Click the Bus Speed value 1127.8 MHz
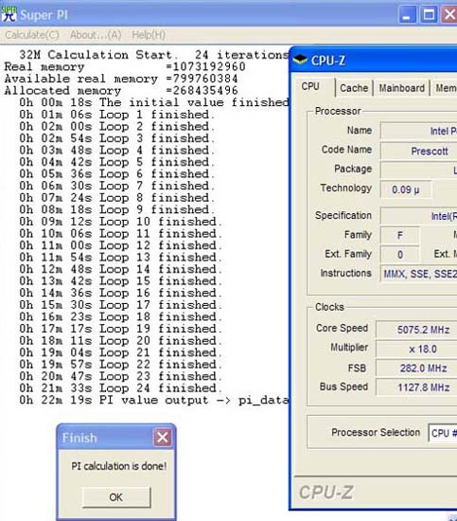The height and width of the screenshot is (521, 457). click(416, 387)
